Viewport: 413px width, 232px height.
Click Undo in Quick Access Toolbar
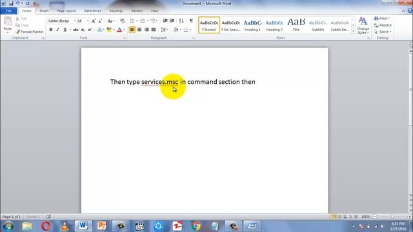click(x=17, y=3)
